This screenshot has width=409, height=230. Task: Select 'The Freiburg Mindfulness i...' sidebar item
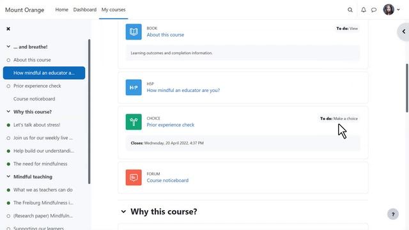pyautogui.click(x=43, y=203)
